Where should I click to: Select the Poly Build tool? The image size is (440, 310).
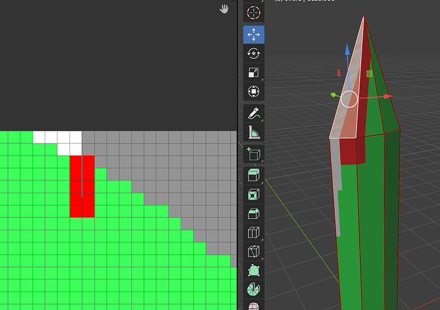coord(254,270)
